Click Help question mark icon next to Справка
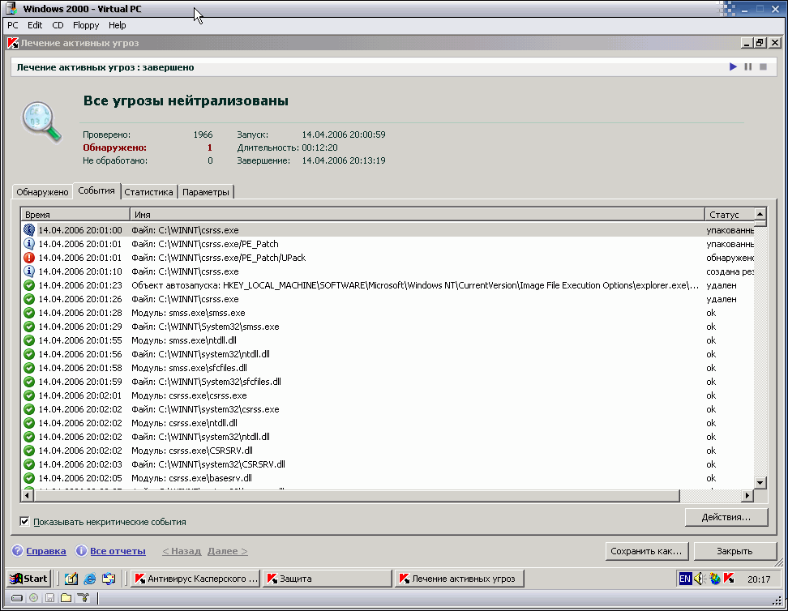Viewport: 788px width, 611px height. click(x=18, y=551)
